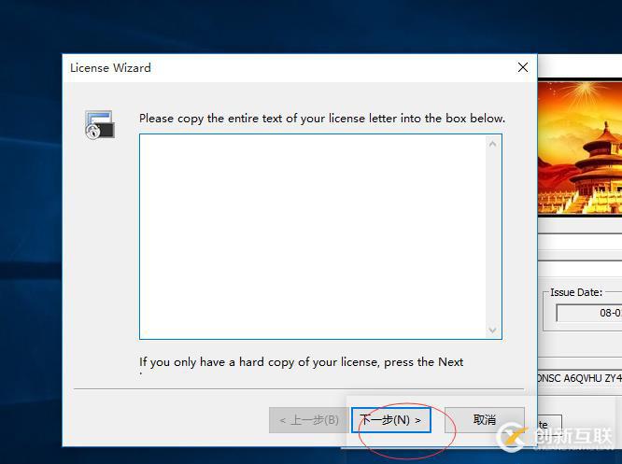Click the partially hidden button ending in 'te'

point(549,425)
